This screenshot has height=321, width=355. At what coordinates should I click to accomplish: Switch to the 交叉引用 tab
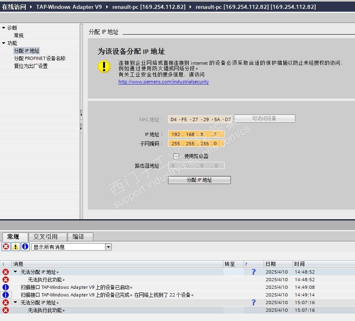tap(48, 237)
